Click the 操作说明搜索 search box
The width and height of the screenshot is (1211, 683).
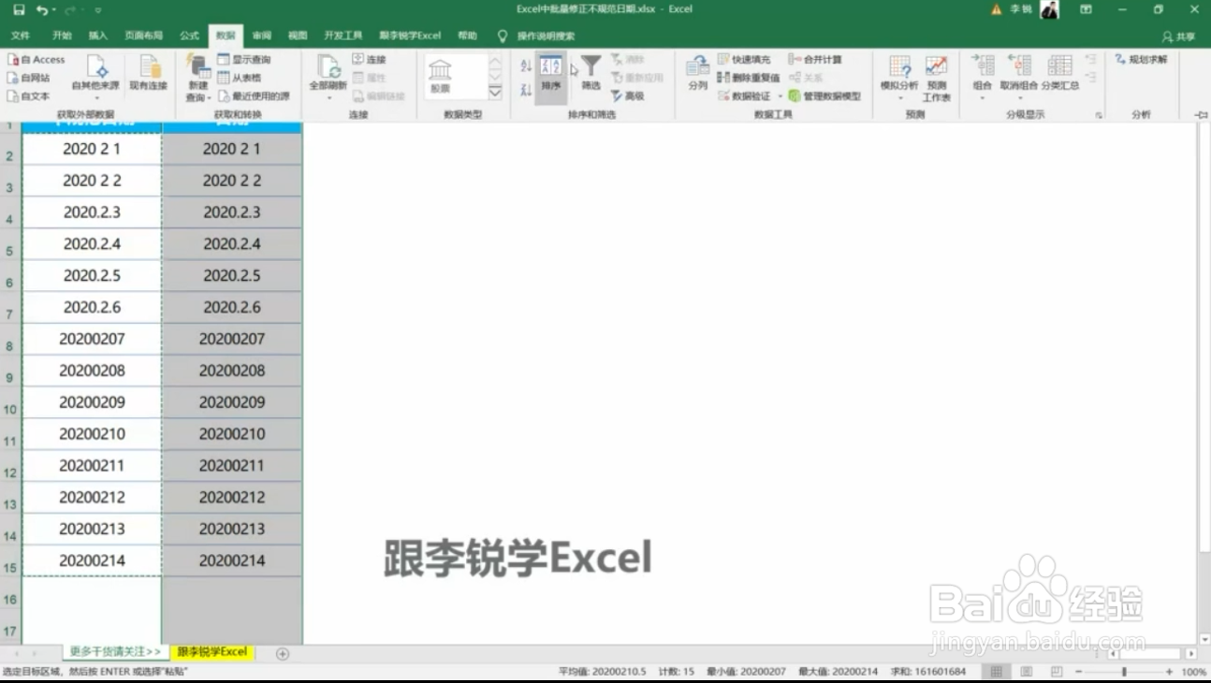click(x=546, y=36)
